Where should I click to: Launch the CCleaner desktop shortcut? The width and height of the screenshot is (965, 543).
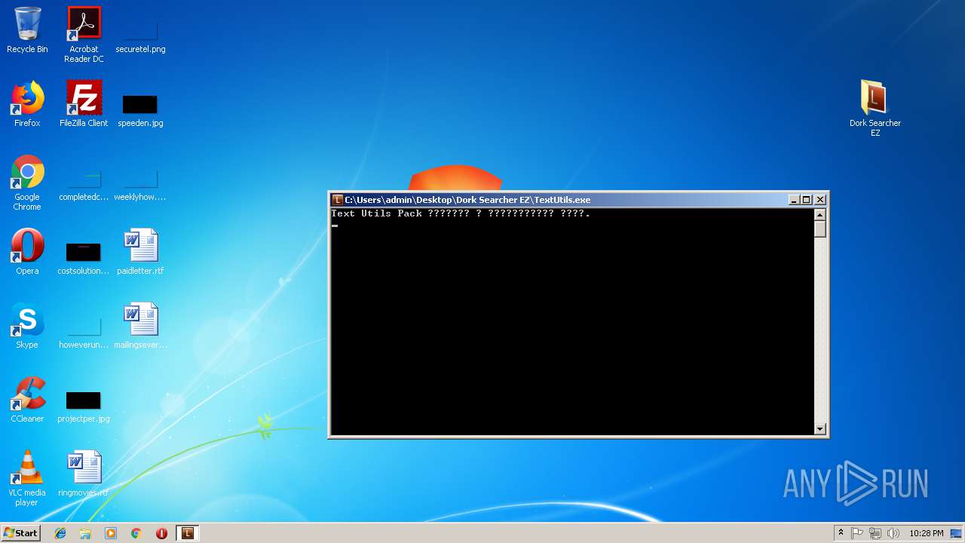(x=27, y=400)
